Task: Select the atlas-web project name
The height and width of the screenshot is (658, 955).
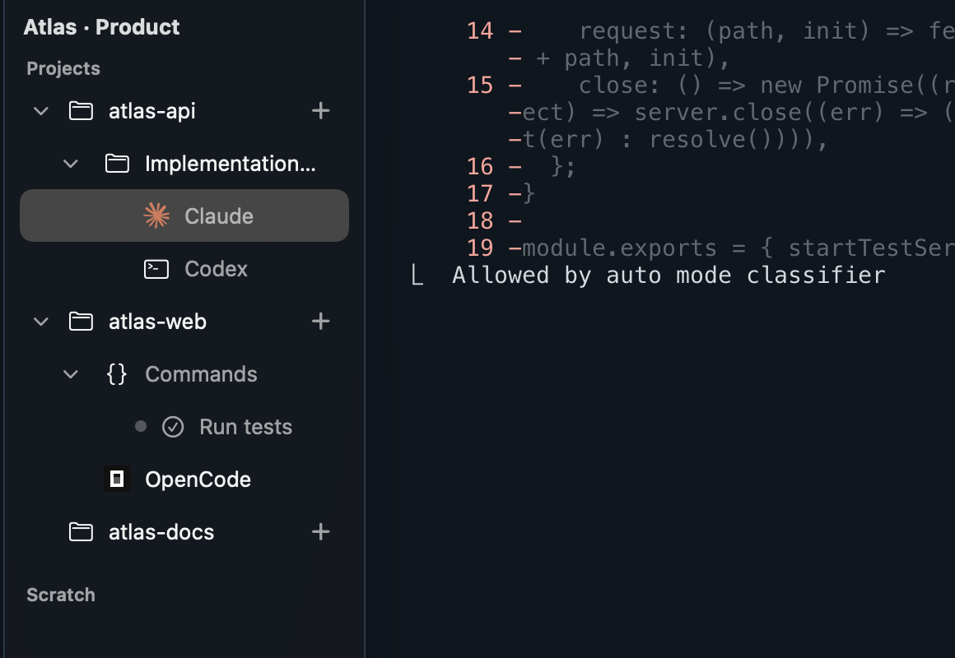Action: point(157,322)
